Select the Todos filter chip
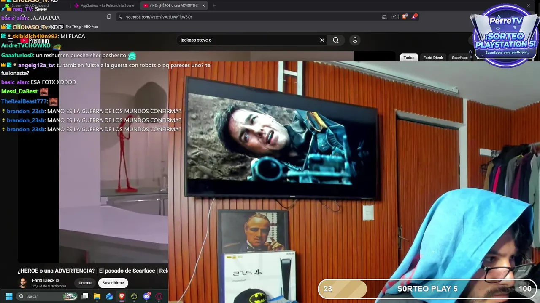The height and width of the screenshot is (303, 540). pos(409,58)
